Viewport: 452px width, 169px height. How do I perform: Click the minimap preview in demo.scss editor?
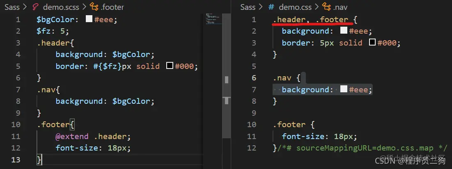(x=213, y=19)
